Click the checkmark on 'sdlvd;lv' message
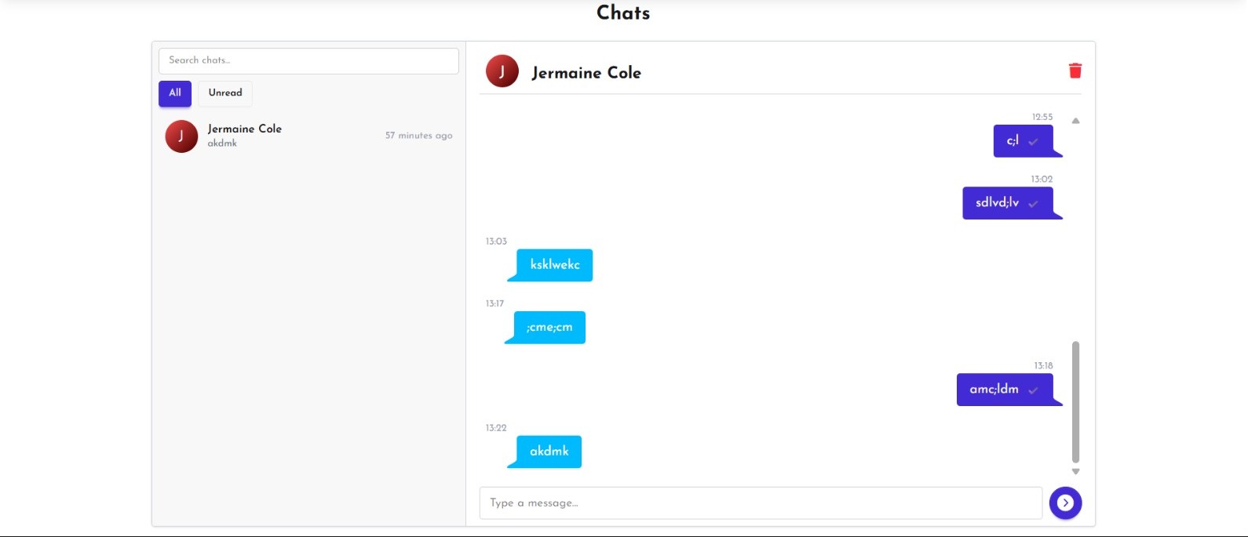The width and height of the screenshot is (1248, 537). 1033,204
